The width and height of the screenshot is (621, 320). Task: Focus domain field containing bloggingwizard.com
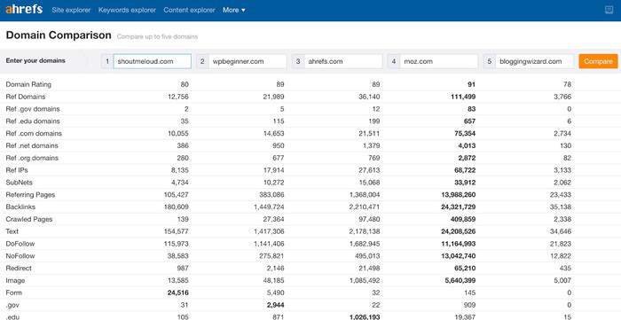coord(534,61)
